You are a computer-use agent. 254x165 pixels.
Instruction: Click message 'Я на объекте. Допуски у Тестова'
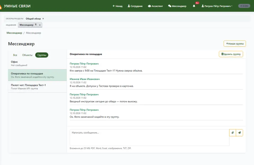tap(102, 86)
